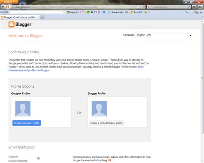This screenshot has width=204, height=163.
Task: Go back with the browser back arrow
Action: click(3, 7)
